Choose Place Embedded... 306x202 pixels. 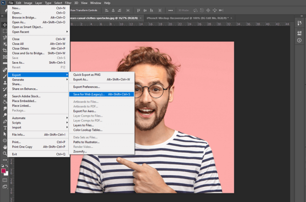(39, 101)
